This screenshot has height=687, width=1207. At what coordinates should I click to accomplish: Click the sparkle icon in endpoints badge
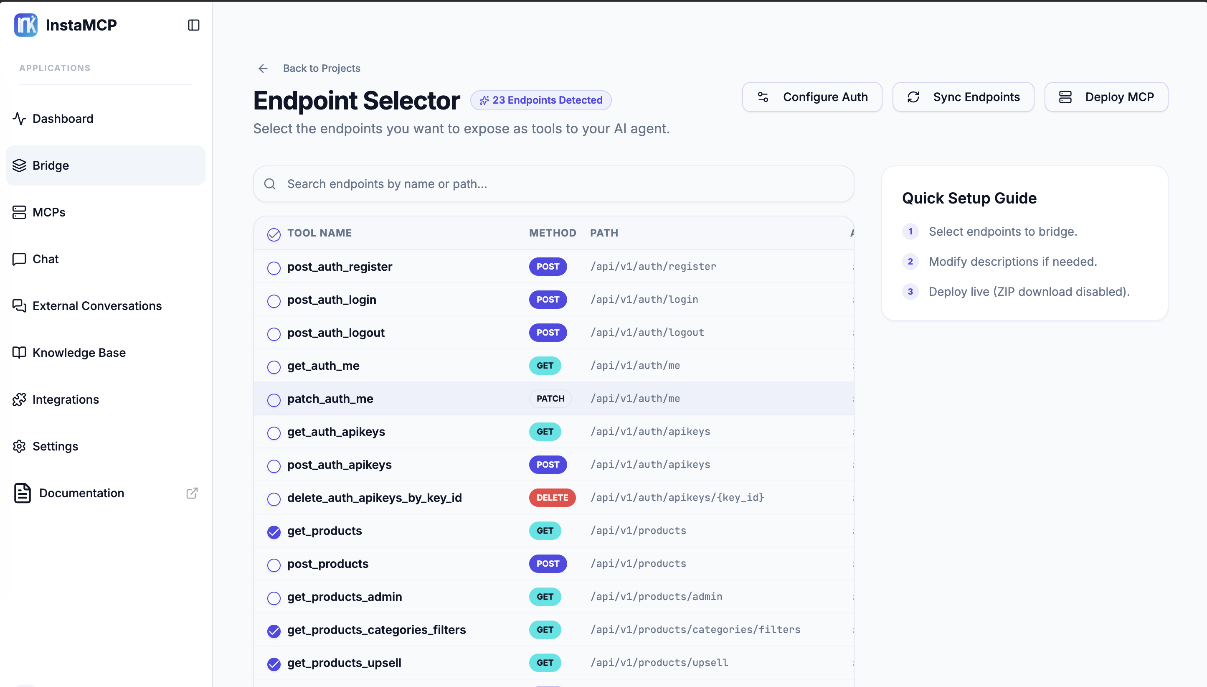tap(484, 101)
